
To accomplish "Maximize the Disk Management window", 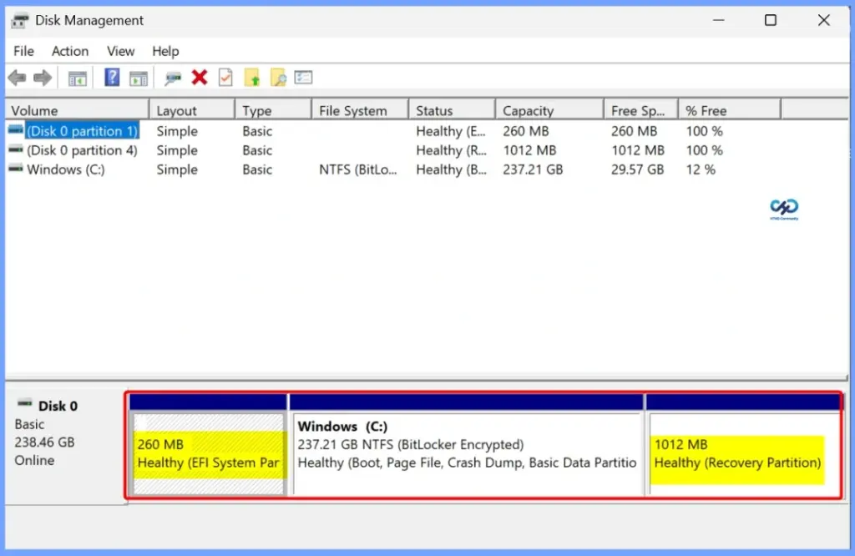I will pyautogui.click(x=771, y=20).
